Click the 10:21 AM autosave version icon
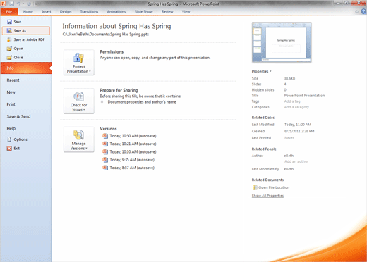The height and width of the screenshot is (262, 367). [x=105, y=144]
